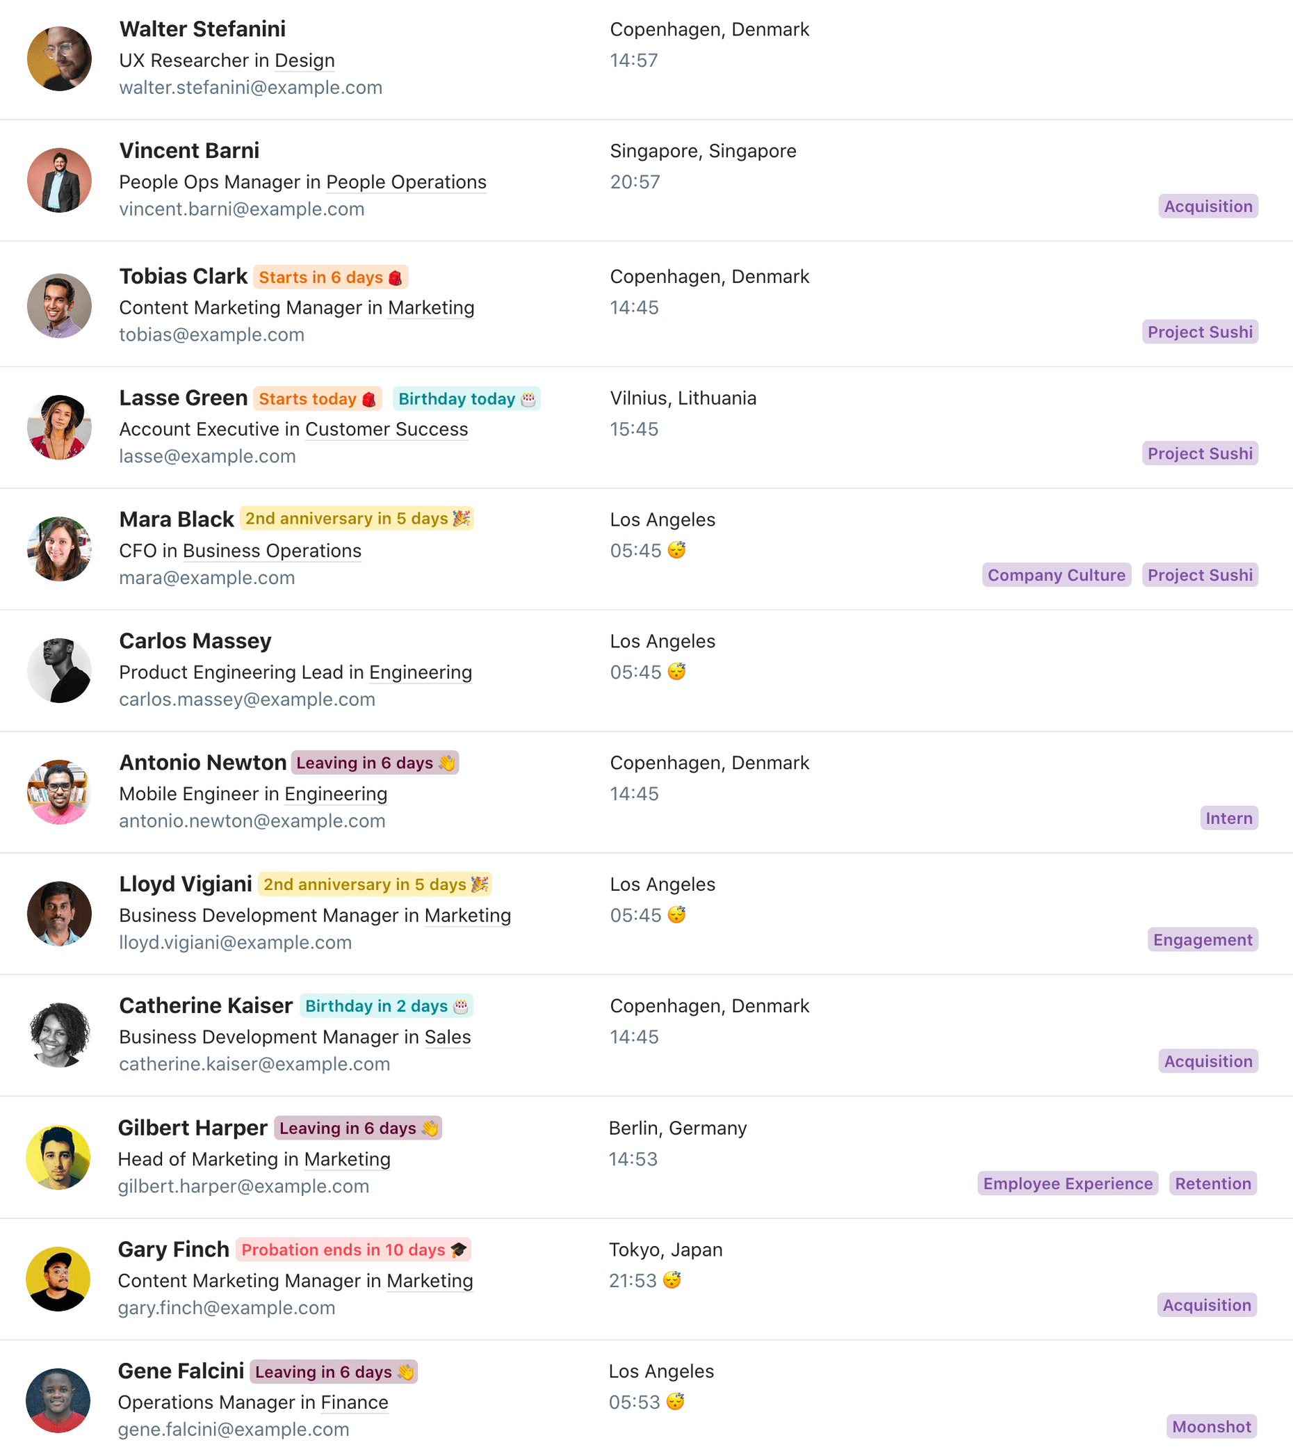Click Lasse Green's Starts today badge
This screenshot has height=1456, width=1293.
317,399
